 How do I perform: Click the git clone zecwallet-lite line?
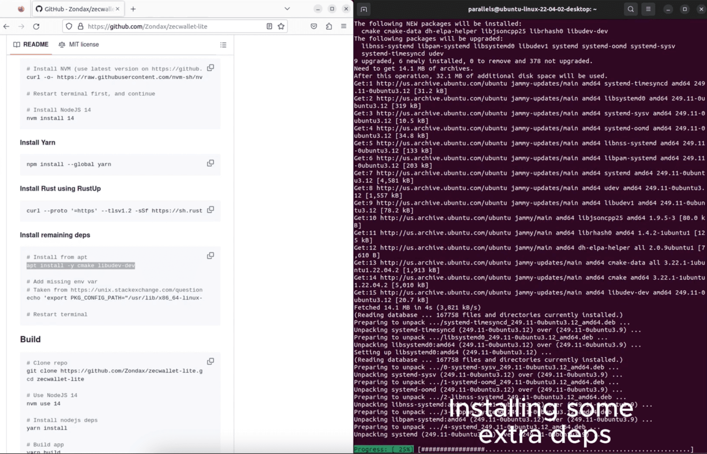(114, 371)
